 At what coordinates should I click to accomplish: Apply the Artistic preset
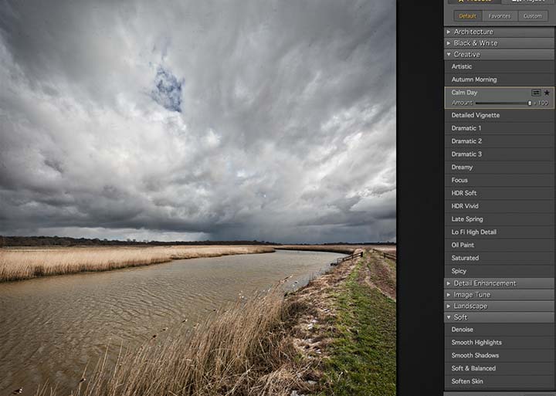499,66
